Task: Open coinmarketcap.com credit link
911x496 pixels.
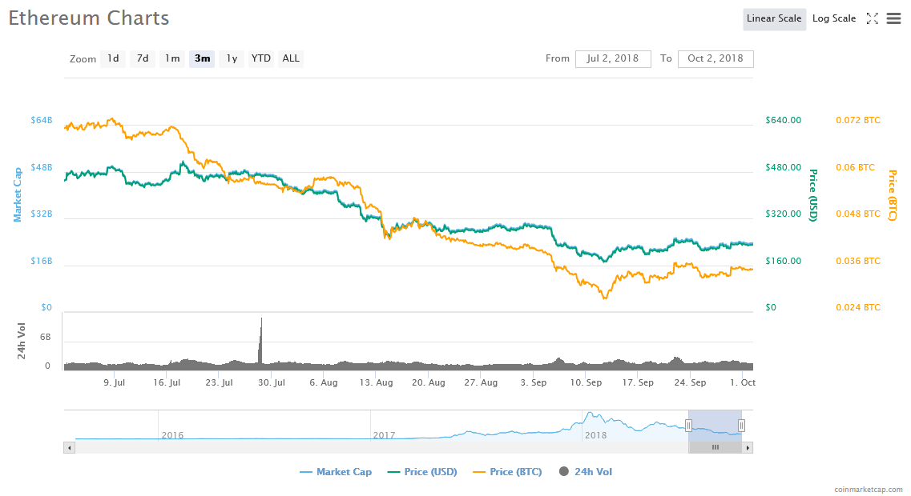Action: click(x=868, y=490)
